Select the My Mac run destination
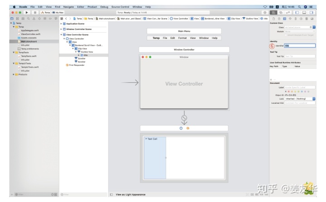 [x=58, y=13]
